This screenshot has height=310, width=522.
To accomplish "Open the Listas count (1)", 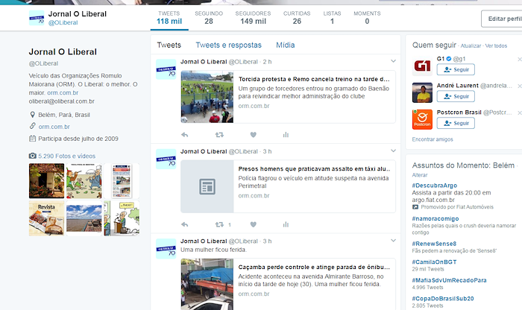I will [333, 18].
